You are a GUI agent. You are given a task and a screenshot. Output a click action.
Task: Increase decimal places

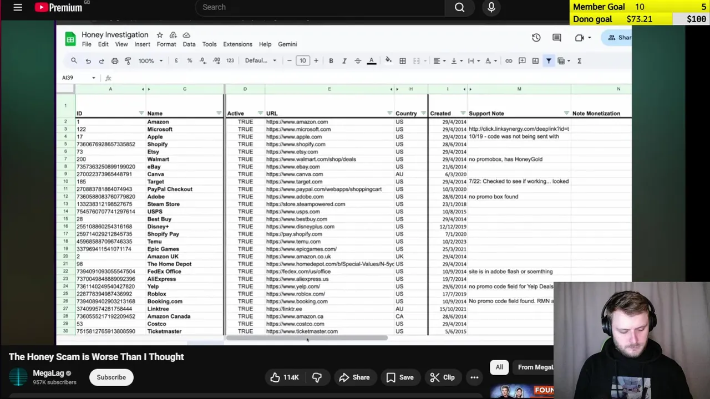point(216,60)
